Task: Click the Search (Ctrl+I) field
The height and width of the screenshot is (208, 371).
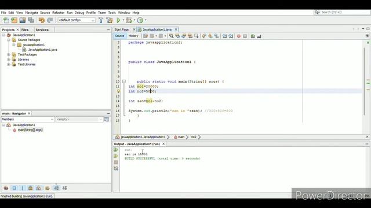Action: (342, 12)
